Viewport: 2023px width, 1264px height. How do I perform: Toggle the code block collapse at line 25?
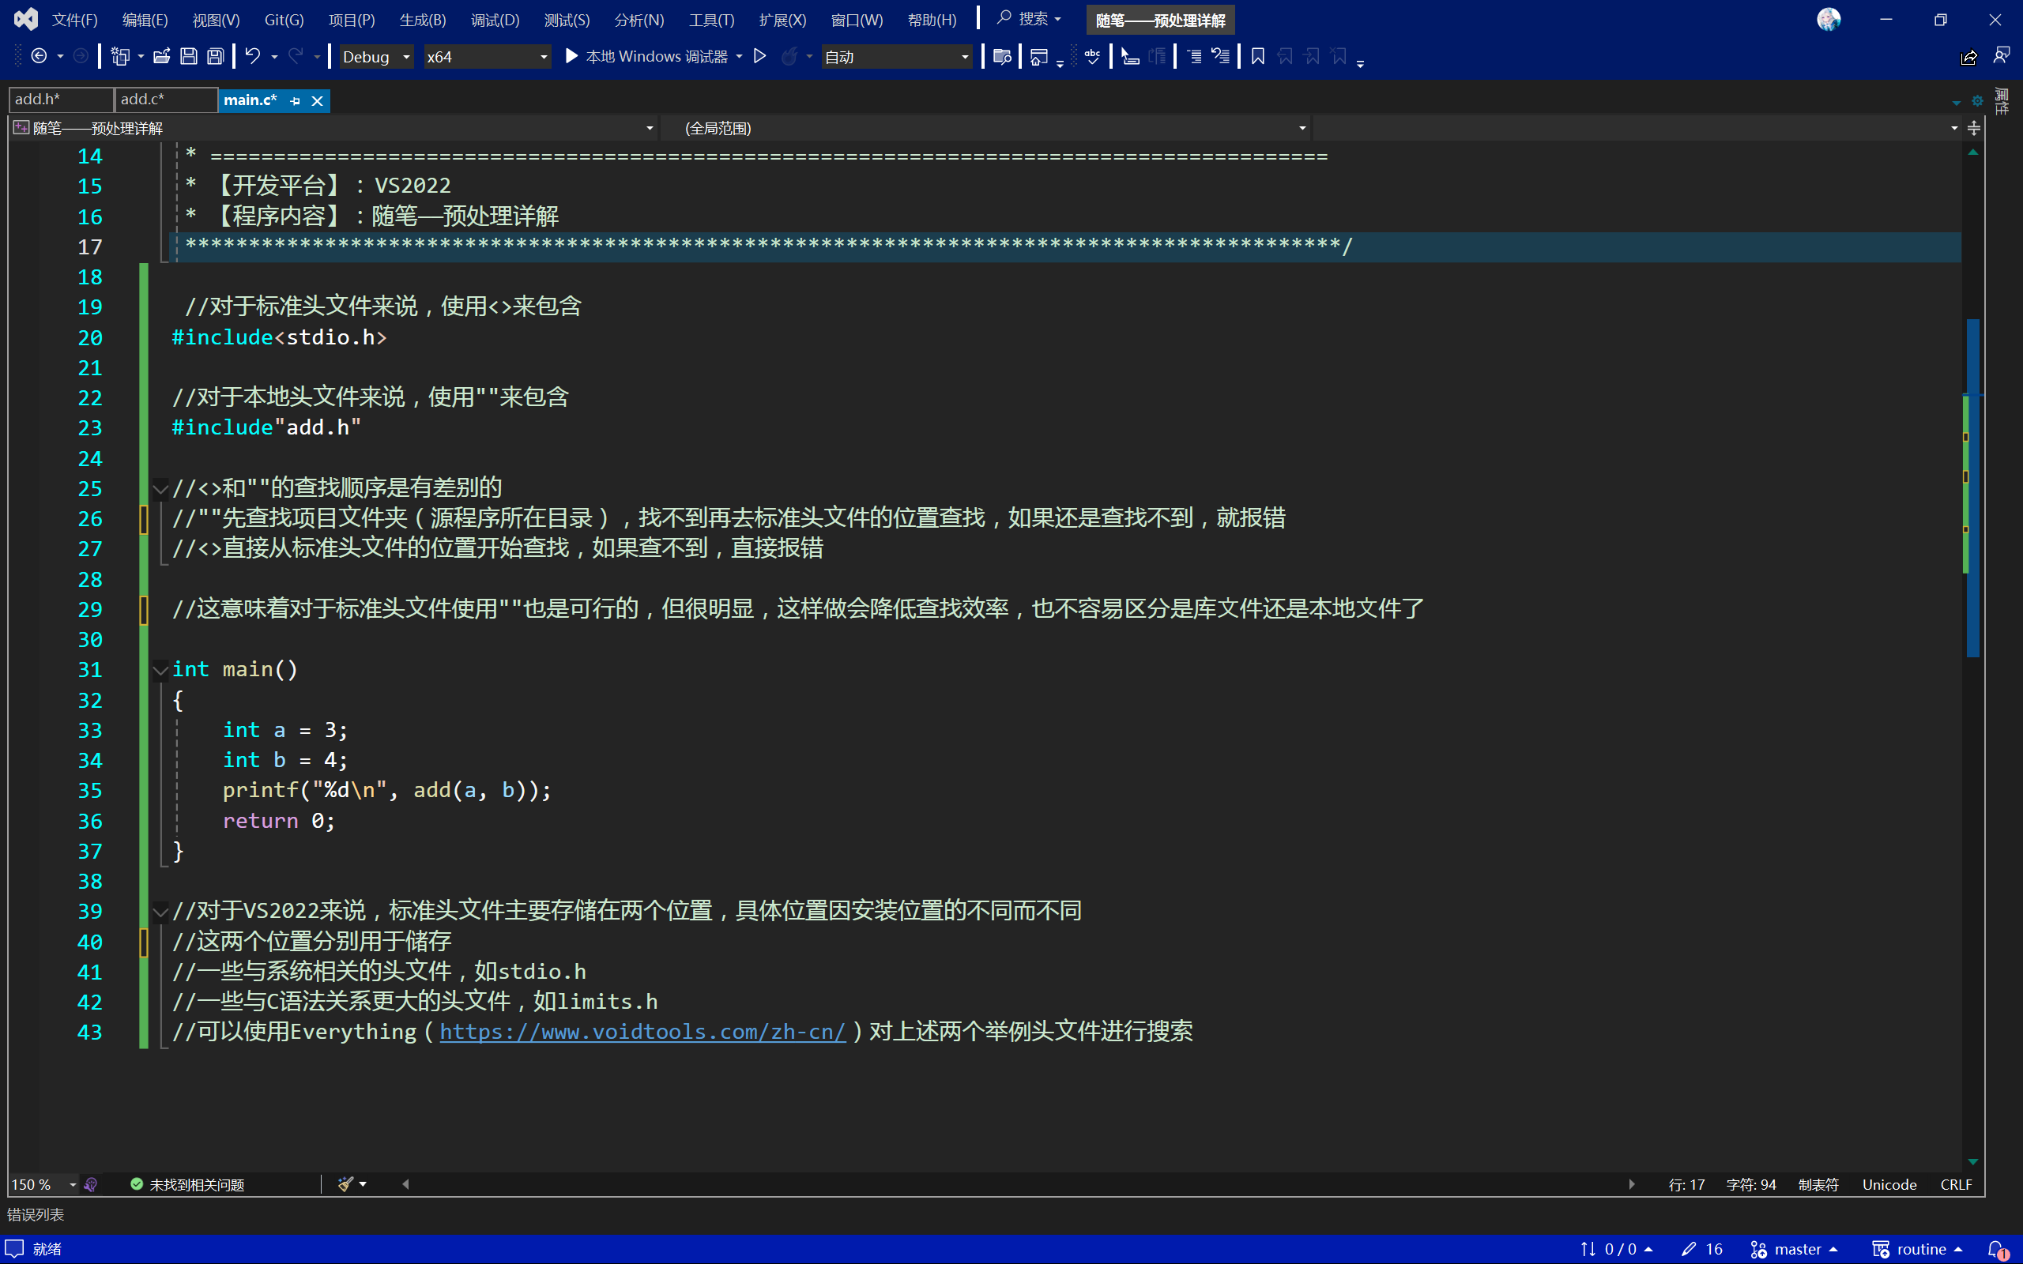[160, 488]
